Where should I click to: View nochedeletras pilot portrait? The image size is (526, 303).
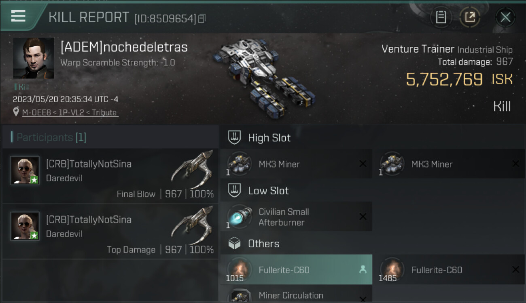[34, 58]
